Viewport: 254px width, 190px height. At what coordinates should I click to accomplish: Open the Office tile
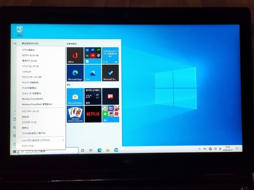point(75,55)
